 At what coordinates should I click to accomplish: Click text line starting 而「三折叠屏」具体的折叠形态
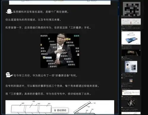(48, 94)
